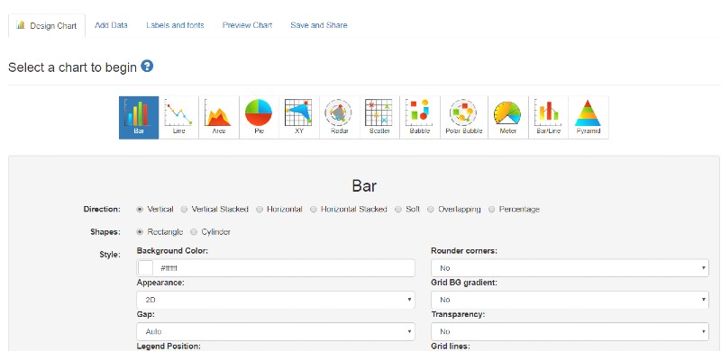
Task: Choose the XY chart icon
Action: coord(298,117)
